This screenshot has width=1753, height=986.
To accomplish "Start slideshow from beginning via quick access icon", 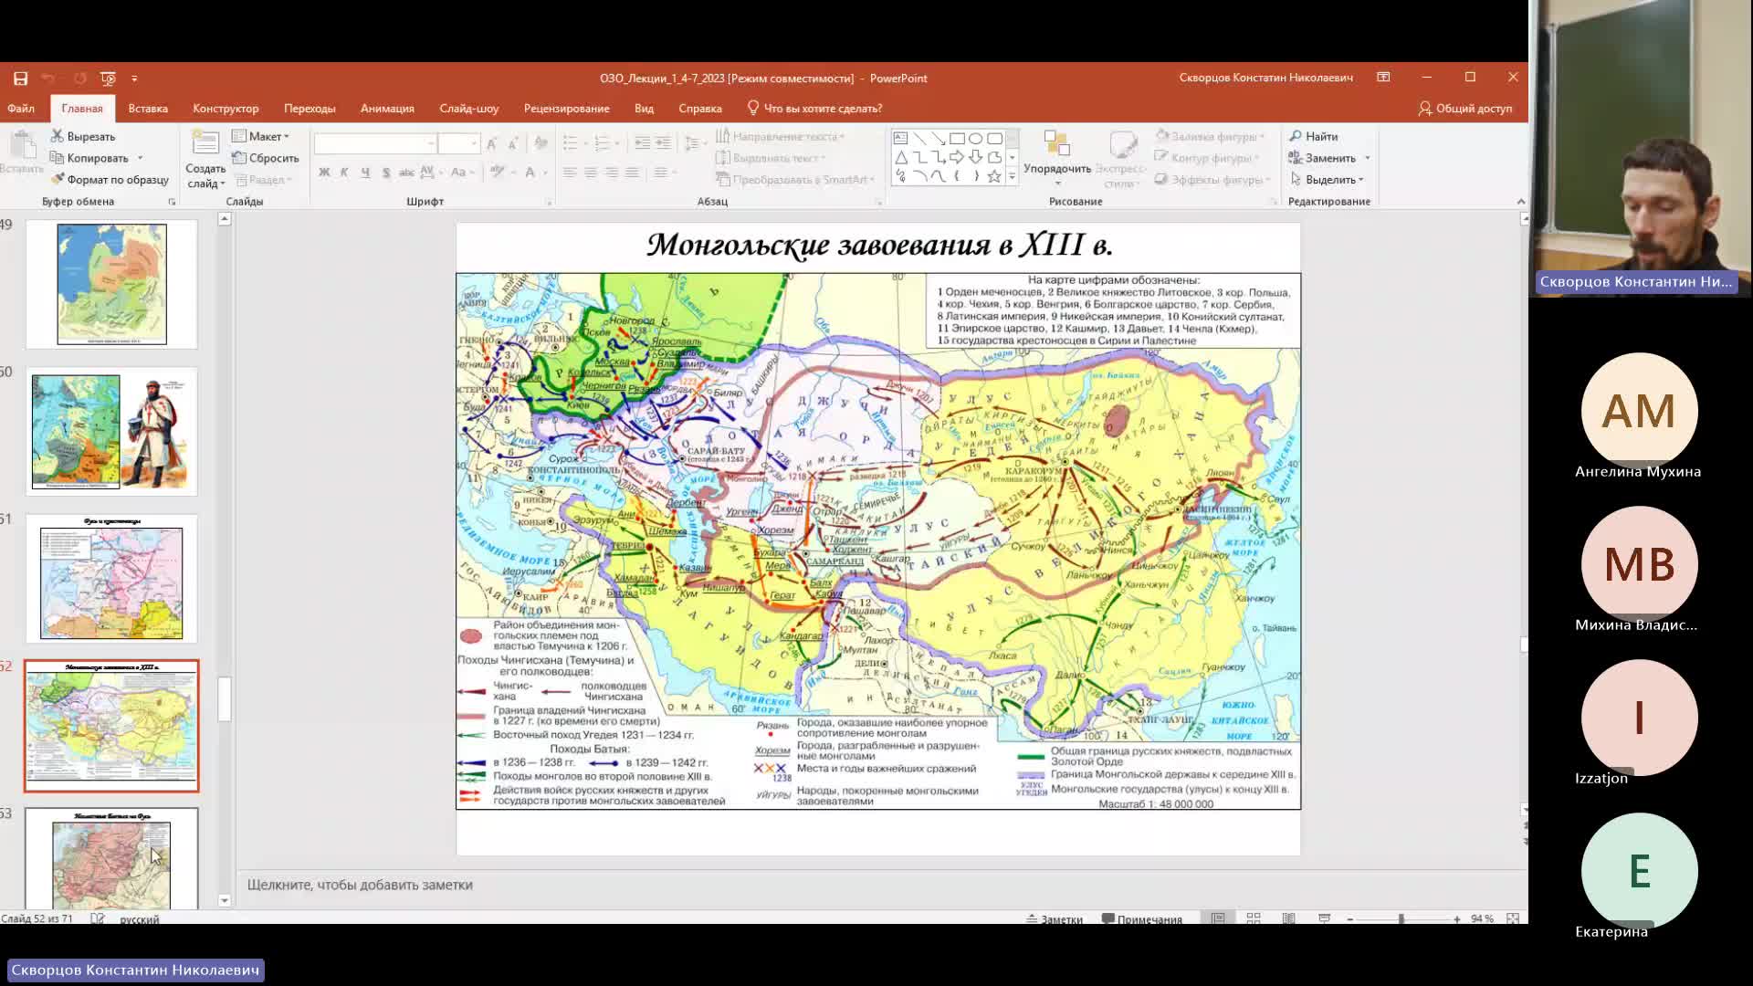I will pos(108,79).
